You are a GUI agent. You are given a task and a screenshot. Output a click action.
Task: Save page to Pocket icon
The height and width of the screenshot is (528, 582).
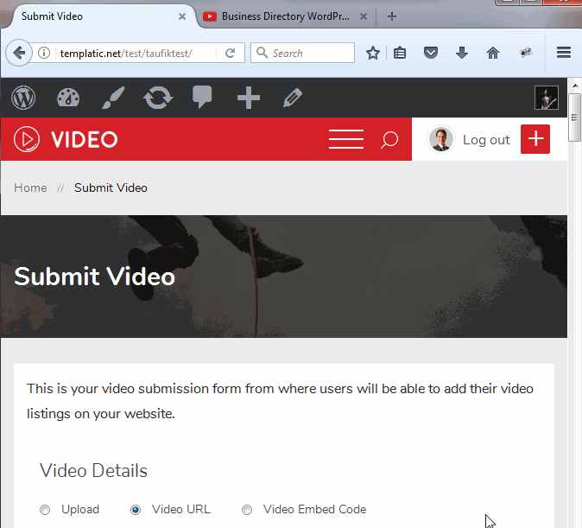(431, 53)
